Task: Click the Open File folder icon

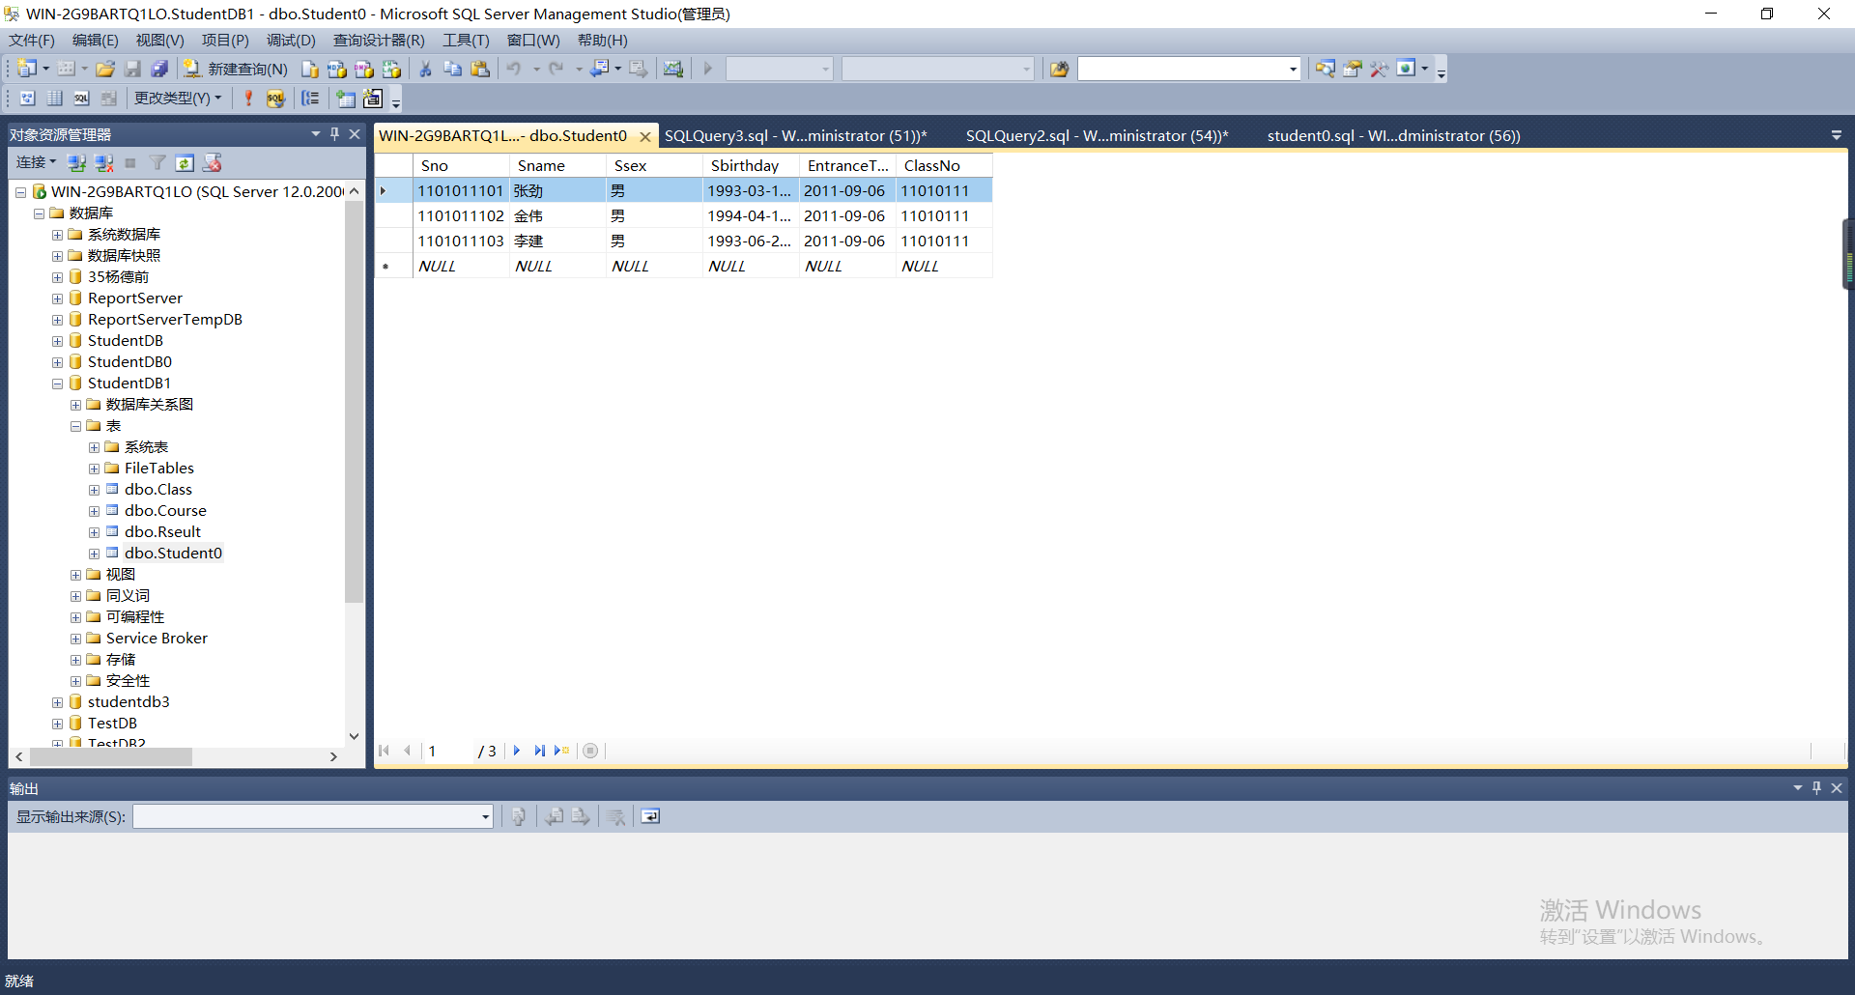Action: [105, 69]
